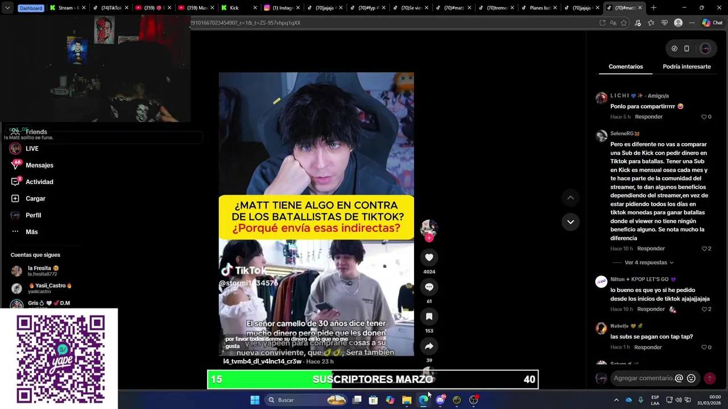The image size is (728, 409).
Task: Like the video with the heart icon
Action: [x=429, y=257]
